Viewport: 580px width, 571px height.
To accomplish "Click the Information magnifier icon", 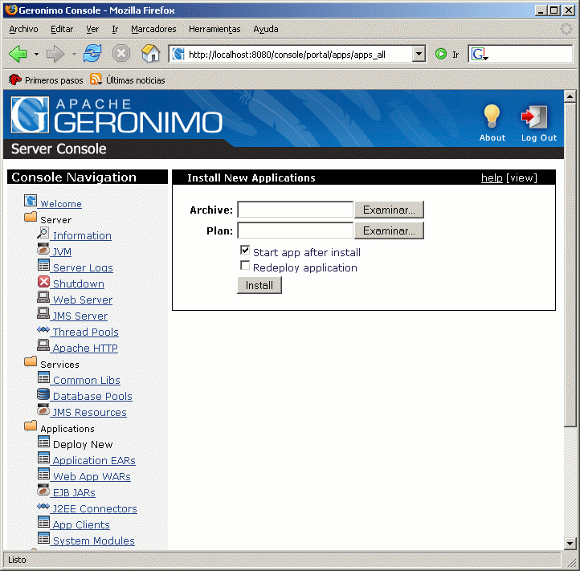I will pos(43,234).
